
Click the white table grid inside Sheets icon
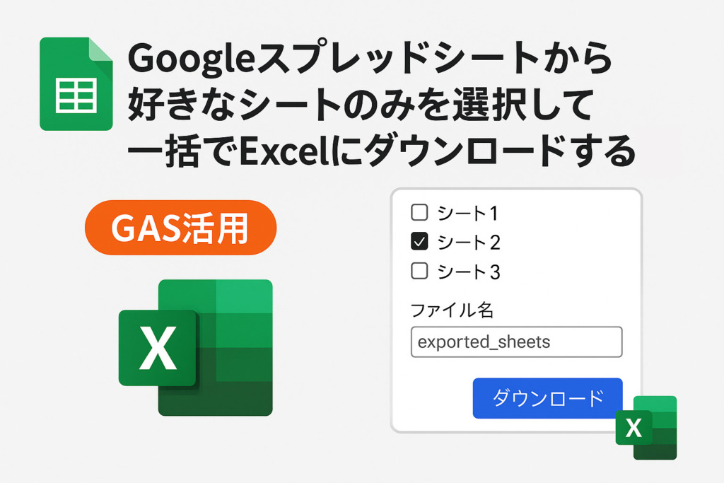pyautogui.click(x=76, y=95)
